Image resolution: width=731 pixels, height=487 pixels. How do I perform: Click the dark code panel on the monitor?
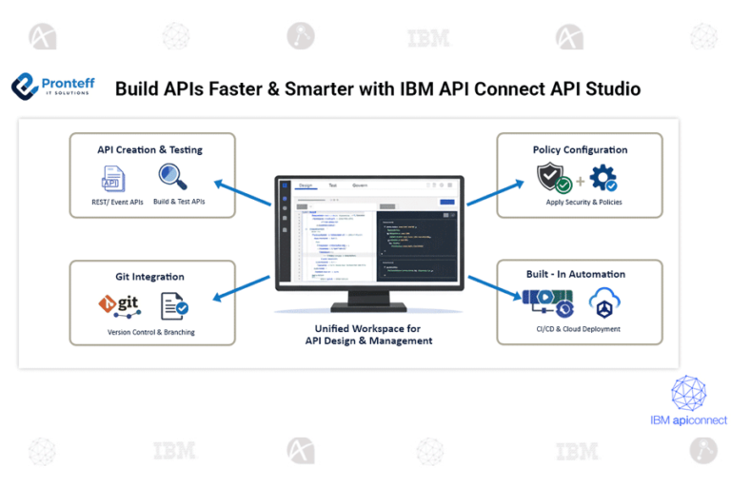pos(416,246)
